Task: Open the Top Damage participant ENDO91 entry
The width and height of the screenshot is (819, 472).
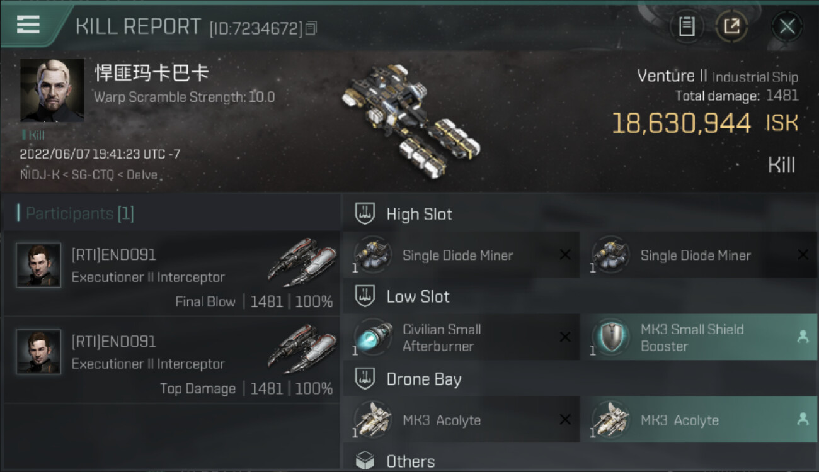Action: tap(171, 361)
